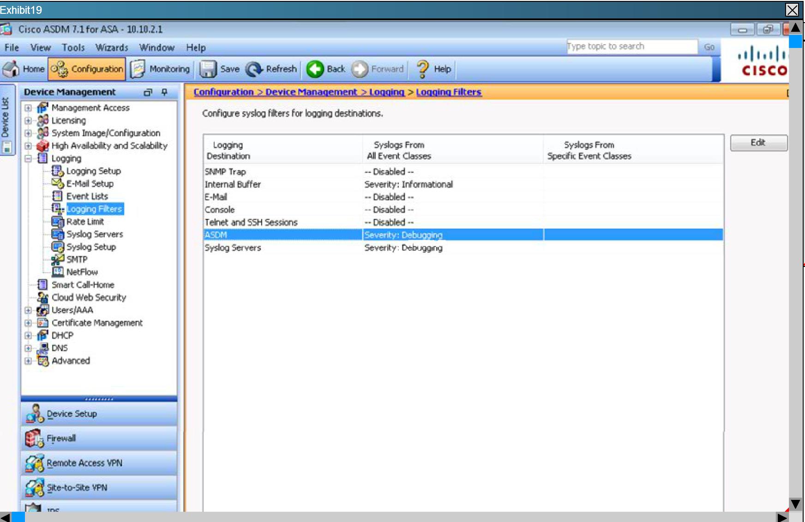Click the Logging breadcrumb link
Image resolution: width=805 pixels, height=522 pixels.
coord(387,92)
